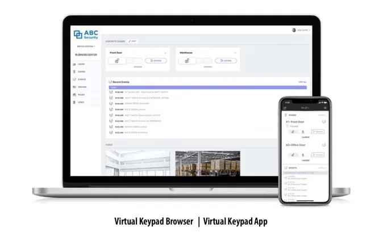The width and height of the screenshot is (383, 237).
Task: Click the Front Door lock side of toggle
Action: [x=134, y=61]
